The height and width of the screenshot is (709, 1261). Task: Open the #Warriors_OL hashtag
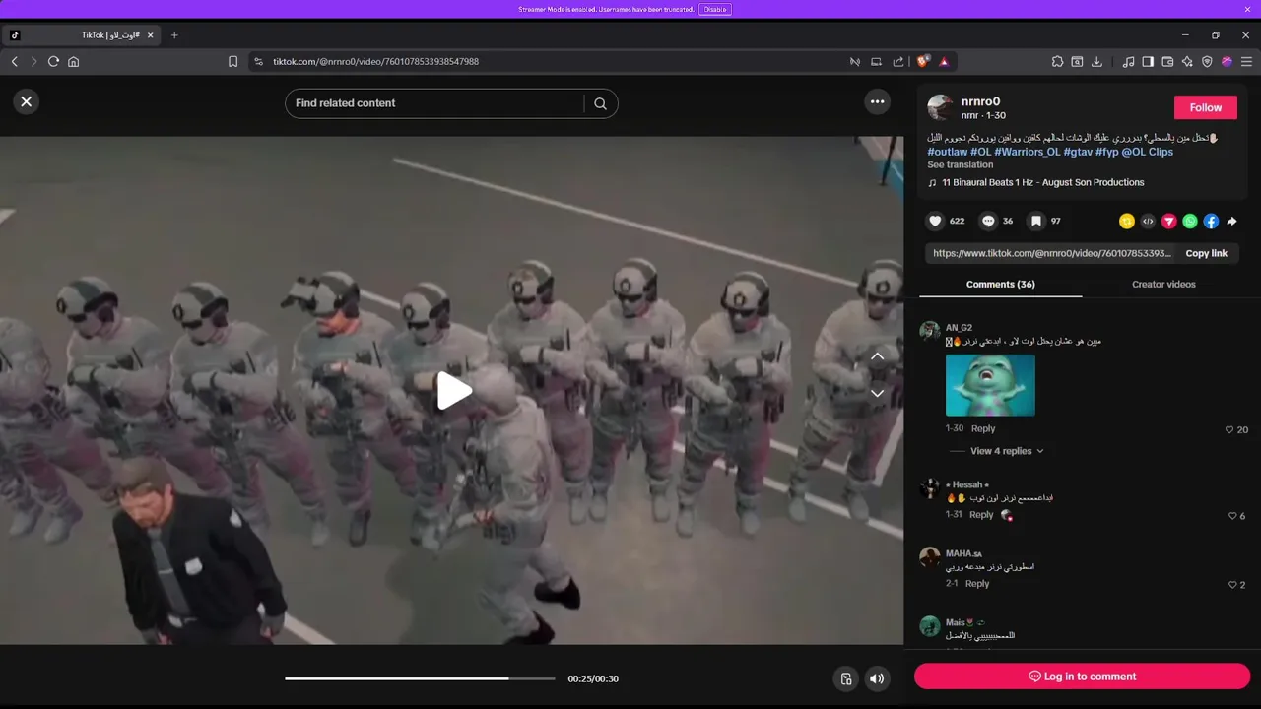click(x=1028, y=152)
